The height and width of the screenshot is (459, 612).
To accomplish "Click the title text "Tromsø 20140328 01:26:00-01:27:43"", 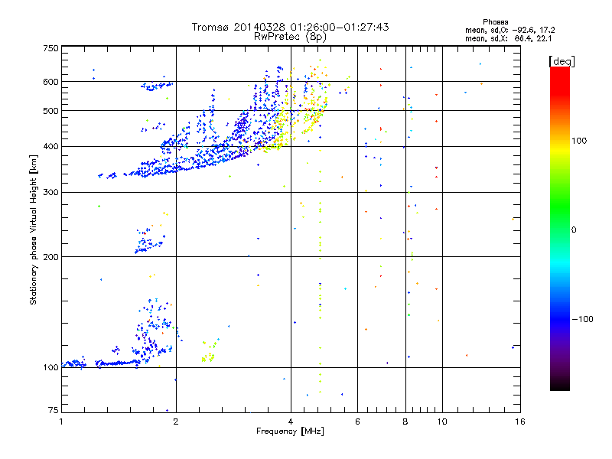I will click(290, 27).
